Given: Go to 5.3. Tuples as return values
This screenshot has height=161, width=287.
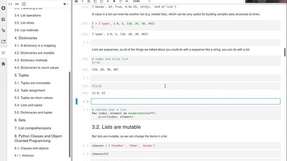Looking at the screenshot, I should [34, 98].
